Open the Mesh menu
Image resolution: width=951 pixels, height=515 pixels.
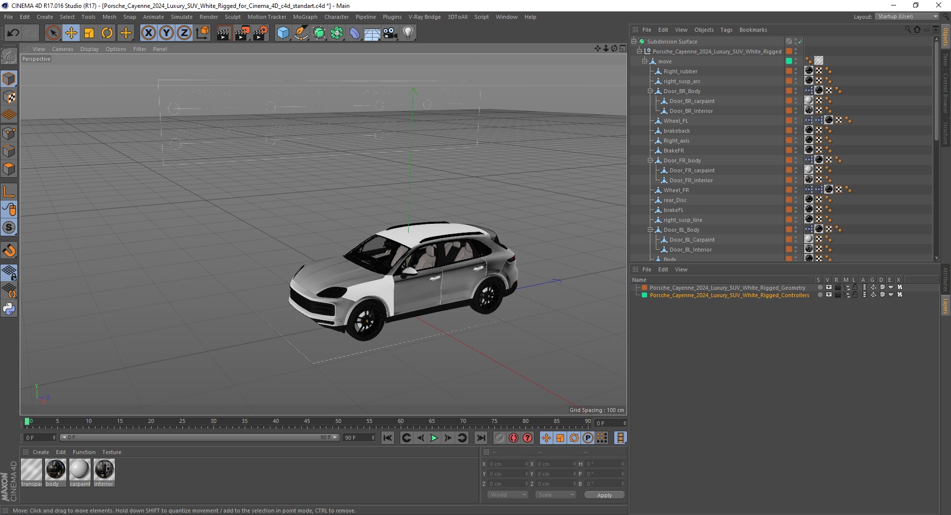[109, 17]
